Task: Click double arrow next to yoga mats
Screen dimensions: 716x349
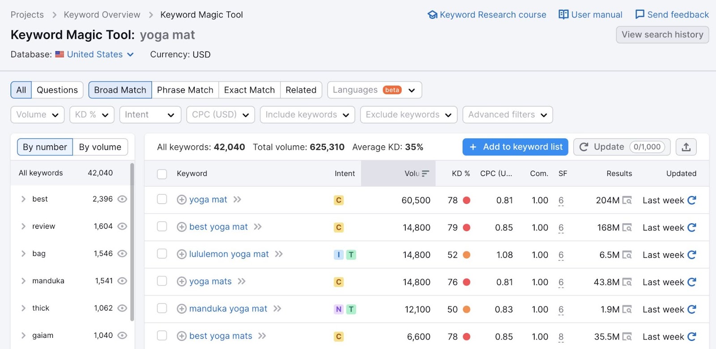Action: [x=242, y=281]
